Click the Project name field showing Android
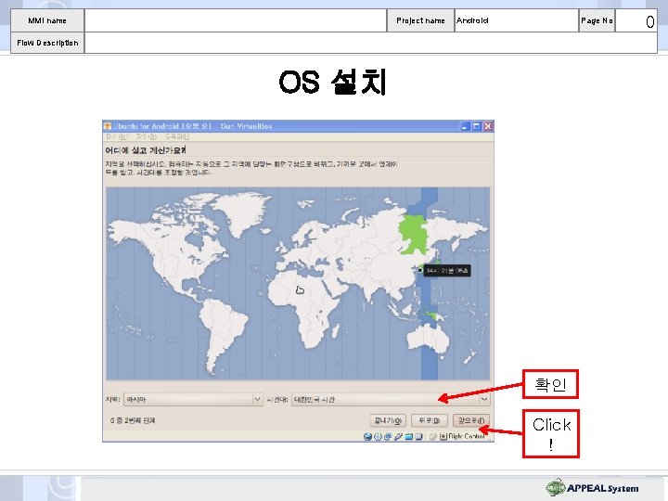The height and width of the screenshot is (501, 668). [x=517, y=20]
